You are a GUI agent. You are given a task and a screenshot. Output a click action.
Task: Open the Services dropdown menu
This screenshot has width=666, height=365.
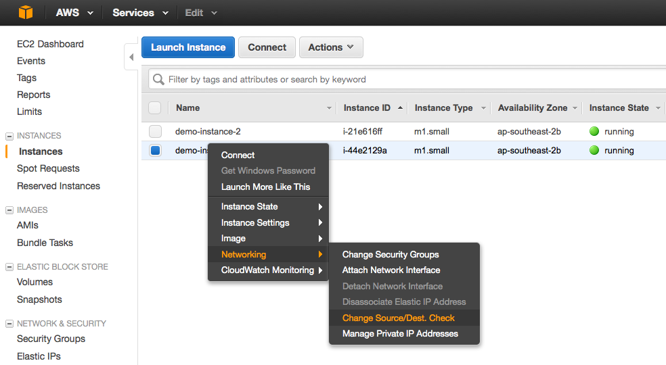[140, 13]
